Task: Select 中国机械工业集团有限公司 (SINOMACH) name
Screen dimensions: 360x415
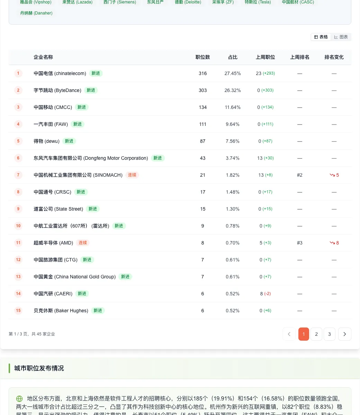Action: (78, 175)
